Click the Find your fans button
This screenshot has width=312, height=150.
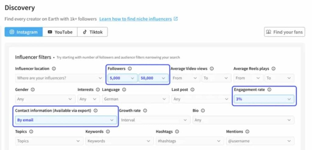tap(284, 32)
